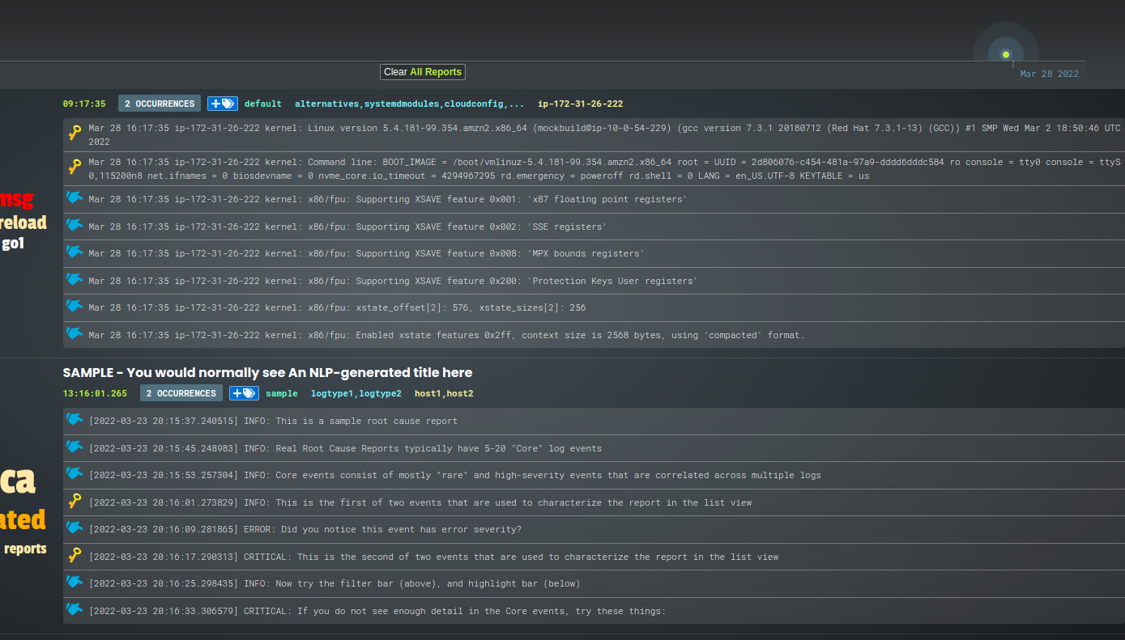1125x640 pixels.
Task: Click the 09:17:35 report timestamp
Action: coord(84,104)
